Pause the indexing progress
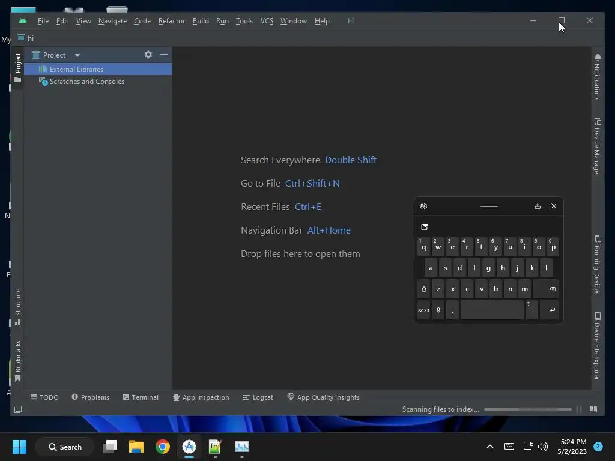 tap(579, 409)
